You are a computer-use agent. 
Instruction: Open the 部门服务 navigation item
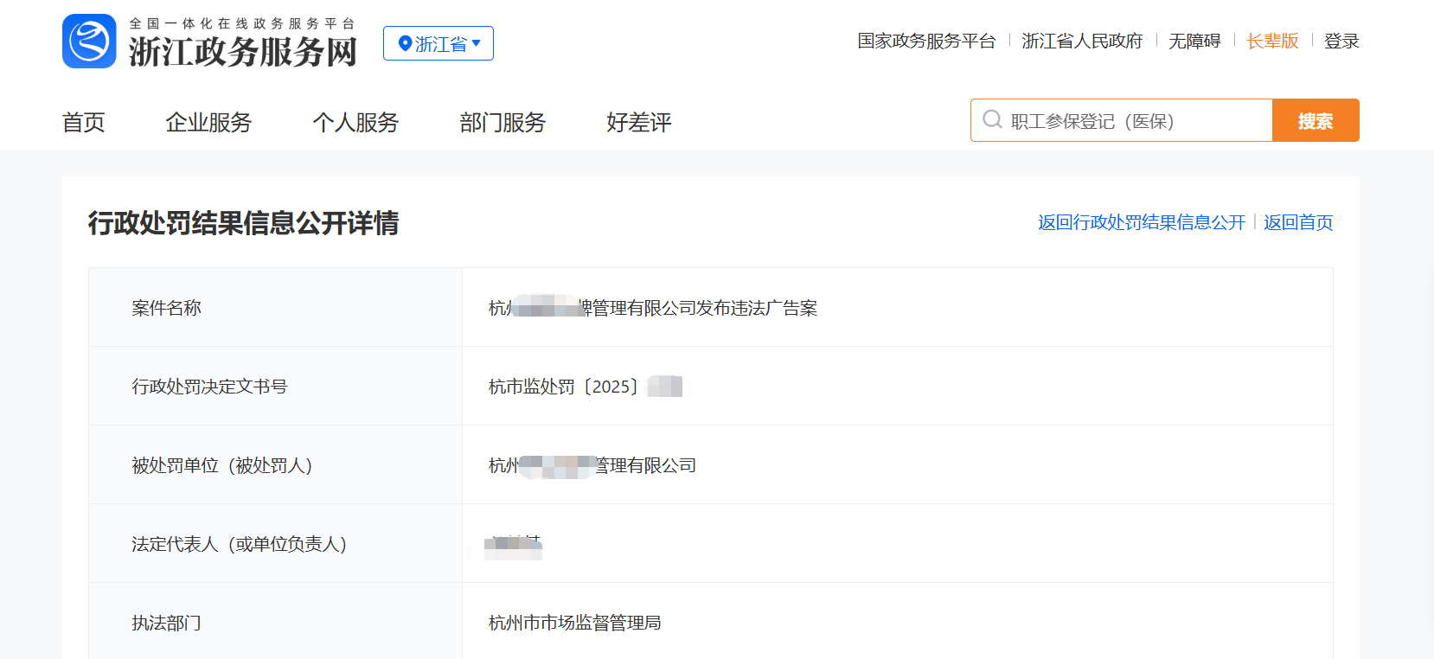(x=503, y=123)
